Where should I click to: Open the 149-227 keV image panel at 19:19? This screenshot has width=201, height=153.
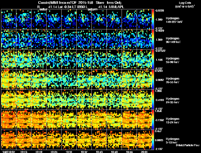tap(39, 19)
